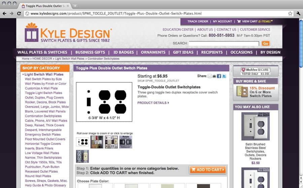The height and width of the screenshot is (188, 303).
Task: Share the product by email icon
Action: [x=210, y=76]
